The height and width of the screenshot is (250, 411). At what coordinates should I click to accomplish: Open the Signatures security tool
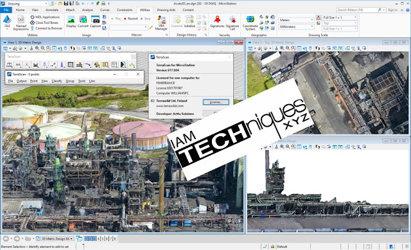pos(217,21)
